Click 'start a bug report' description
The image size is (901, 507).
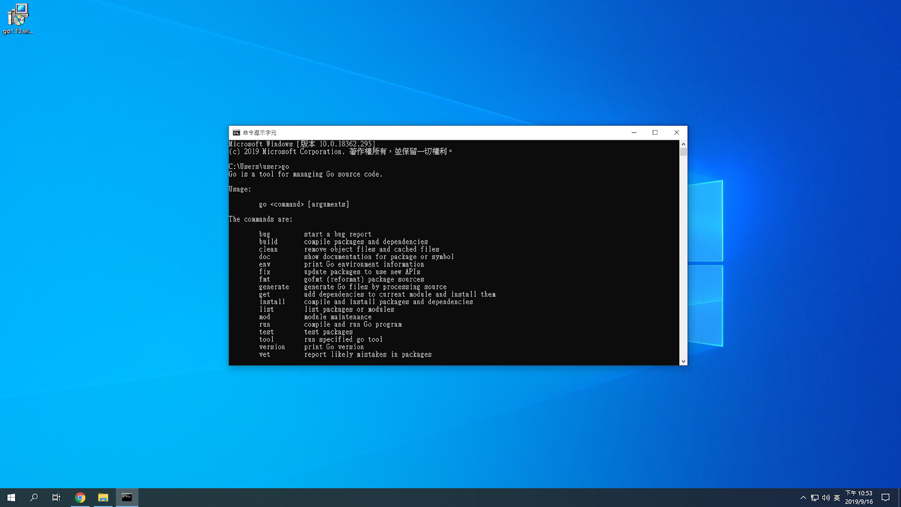338,234
